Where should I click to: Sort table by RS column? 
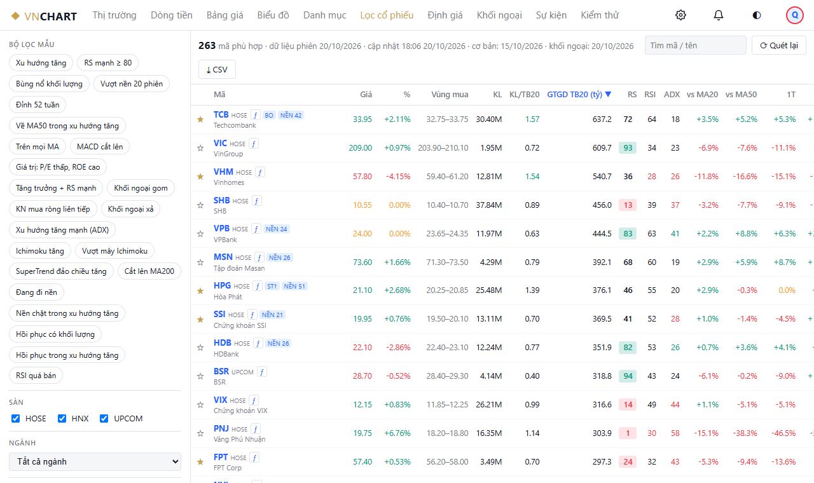point(632,94)
